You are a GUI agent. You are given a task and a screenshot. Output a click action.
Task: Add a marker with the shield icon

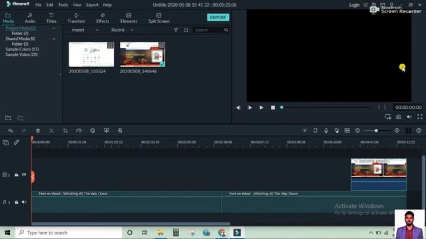coord(315,131)
